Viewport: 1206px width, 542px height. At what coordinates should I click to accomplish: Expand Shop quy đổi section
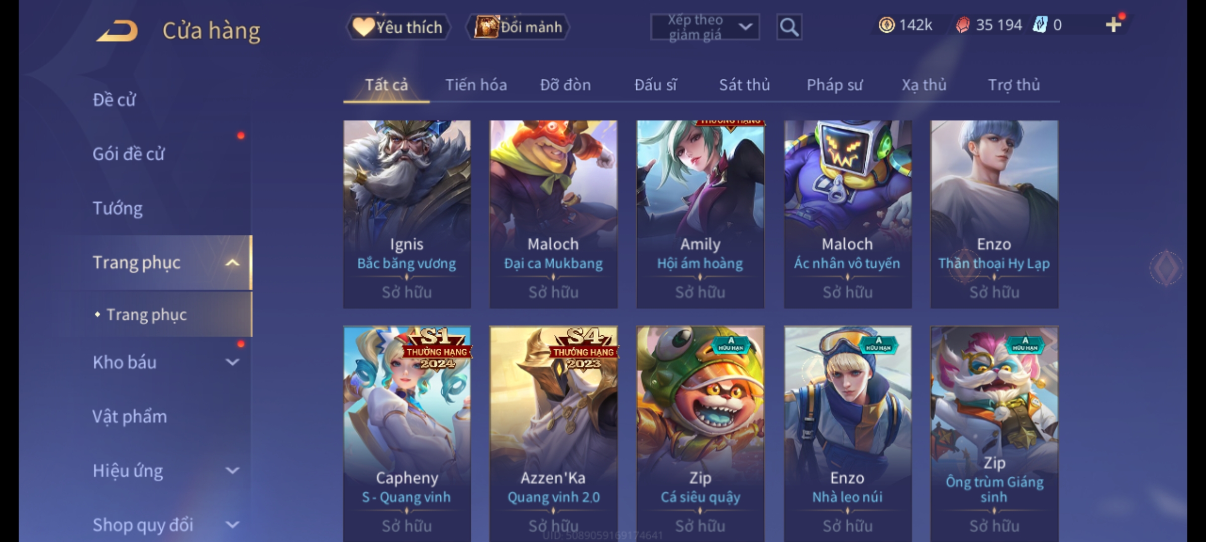232,525
